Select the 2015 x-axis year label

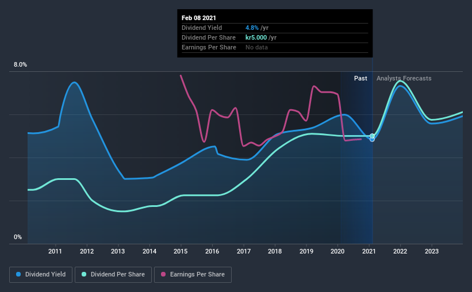click(x=181, y=251)
